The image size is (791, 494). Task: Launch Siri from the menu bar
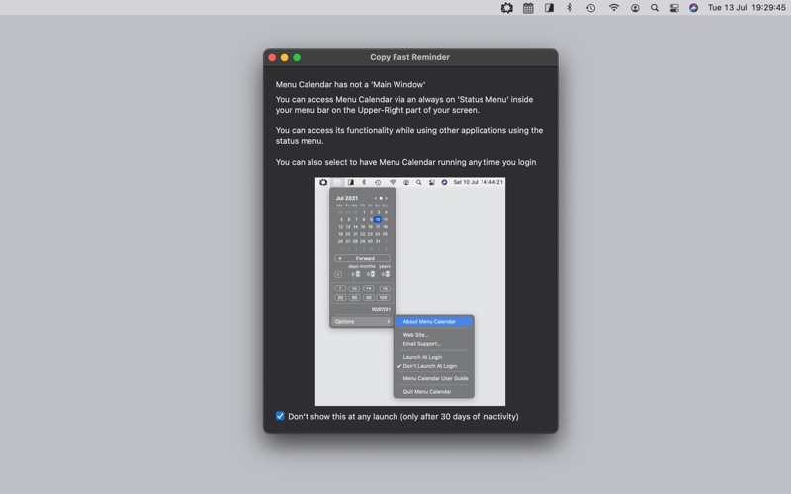(694, 8)
